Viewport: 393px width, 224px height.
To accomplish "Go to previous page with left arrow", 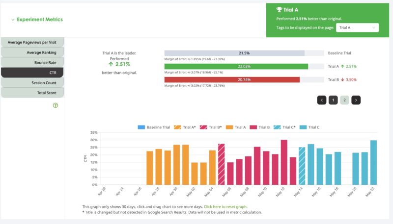I will 322,100.
